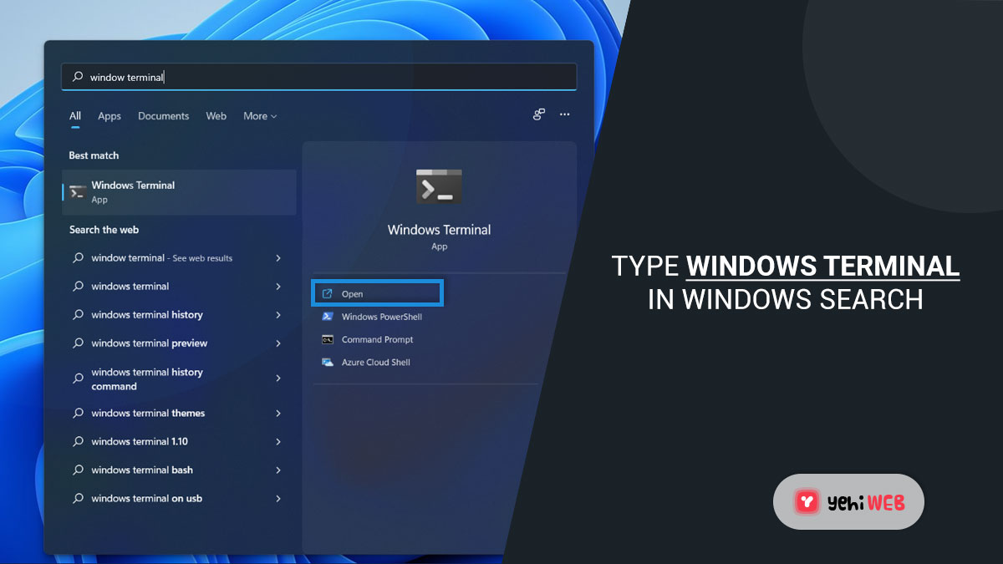Expand arrow next to 'windows terminal' suggestion
Image resolution: width=1003 pixels, height=564 pixels.
click(x=278, y=287)
